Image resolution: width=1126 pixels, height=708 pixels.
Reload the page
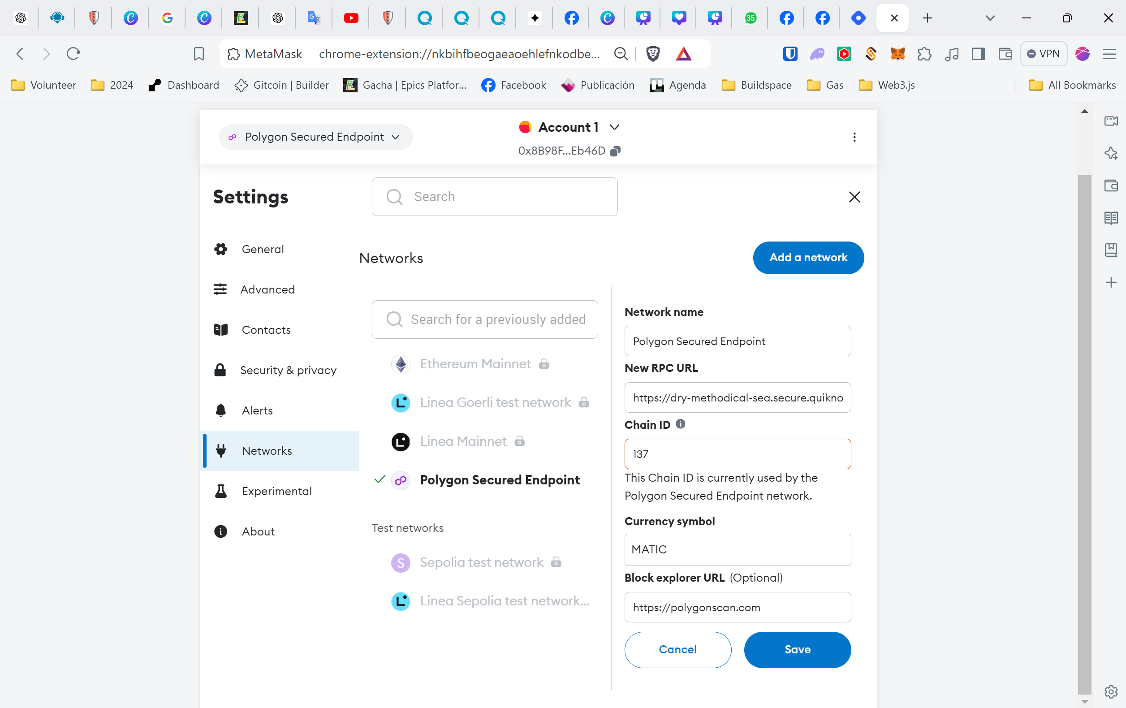pyautogui.click(x=73, y=54)
